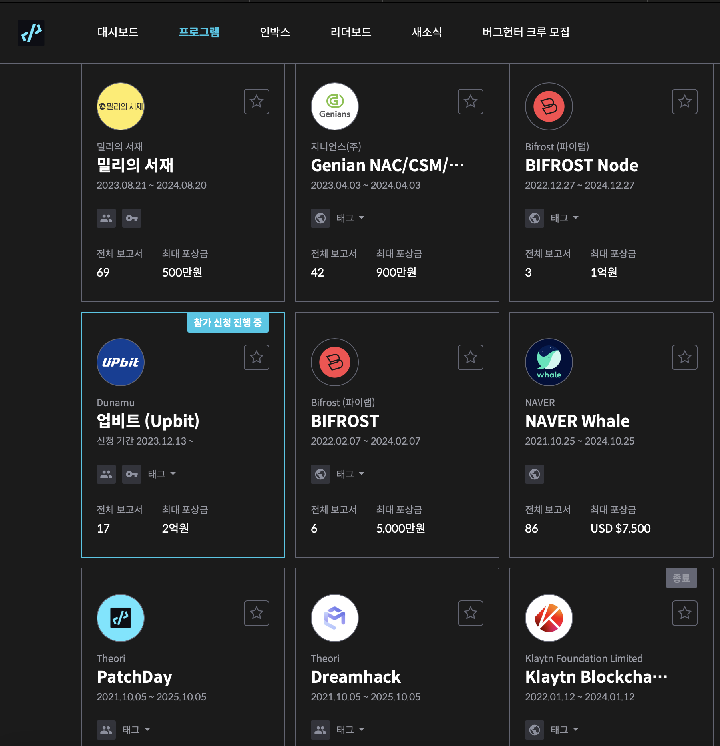Click key icon on 밀리의 서재 card

tap(132, 218)
